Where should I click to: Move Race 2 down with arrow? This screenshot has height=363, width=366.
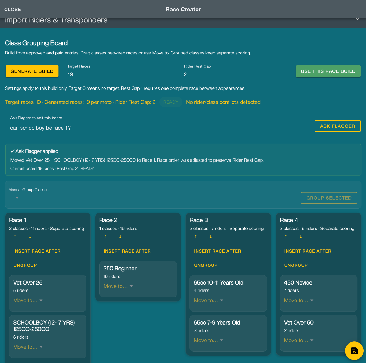coord(120,237)
